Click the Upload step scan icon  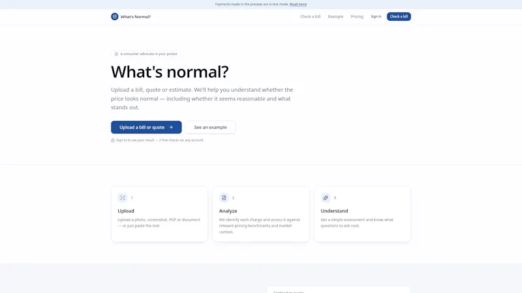pos(123,198)
